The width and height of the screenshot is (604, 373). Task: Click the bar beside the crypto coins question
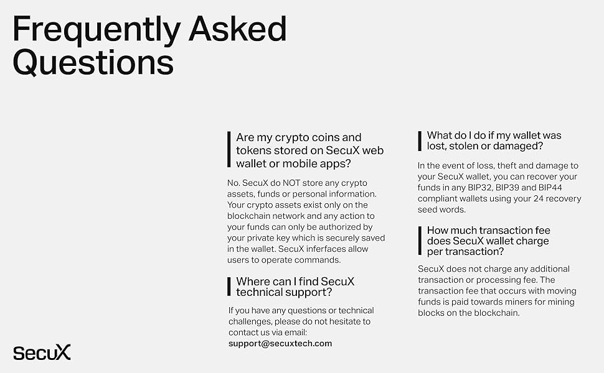(x=229, y=150)
